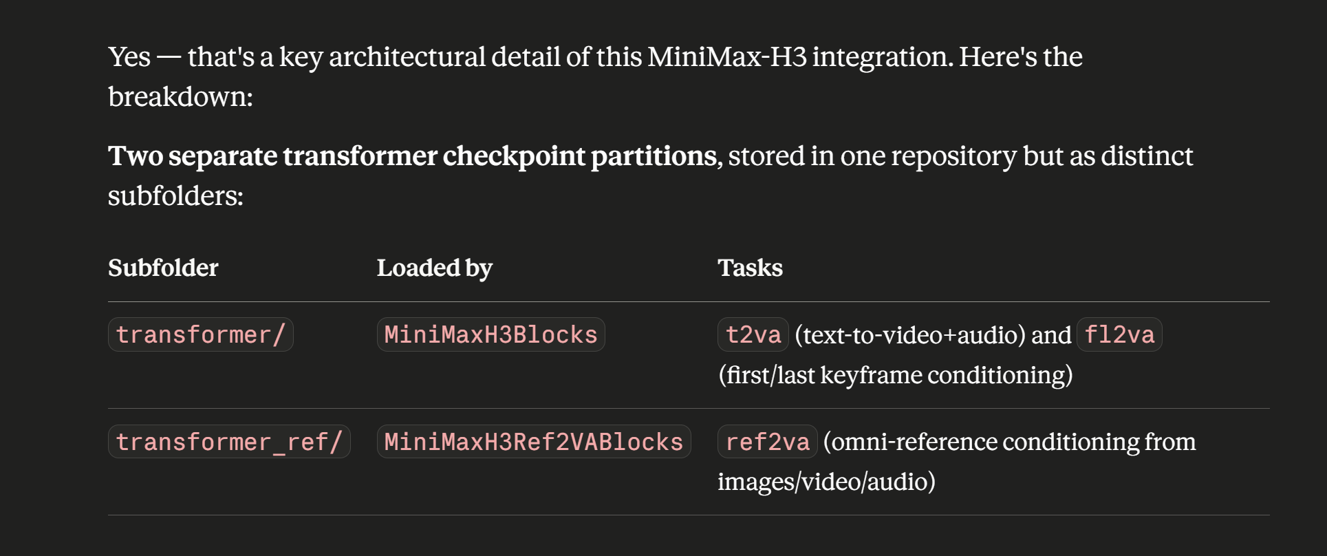Select the MiniMaxH3Blocks code chip
The width and height of the screenshot is (1327, 556).
click(x=490, y=334)
